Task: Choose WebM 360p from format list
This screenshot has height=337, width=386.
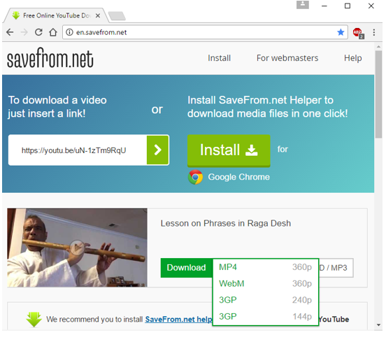Action: [266, 284]
